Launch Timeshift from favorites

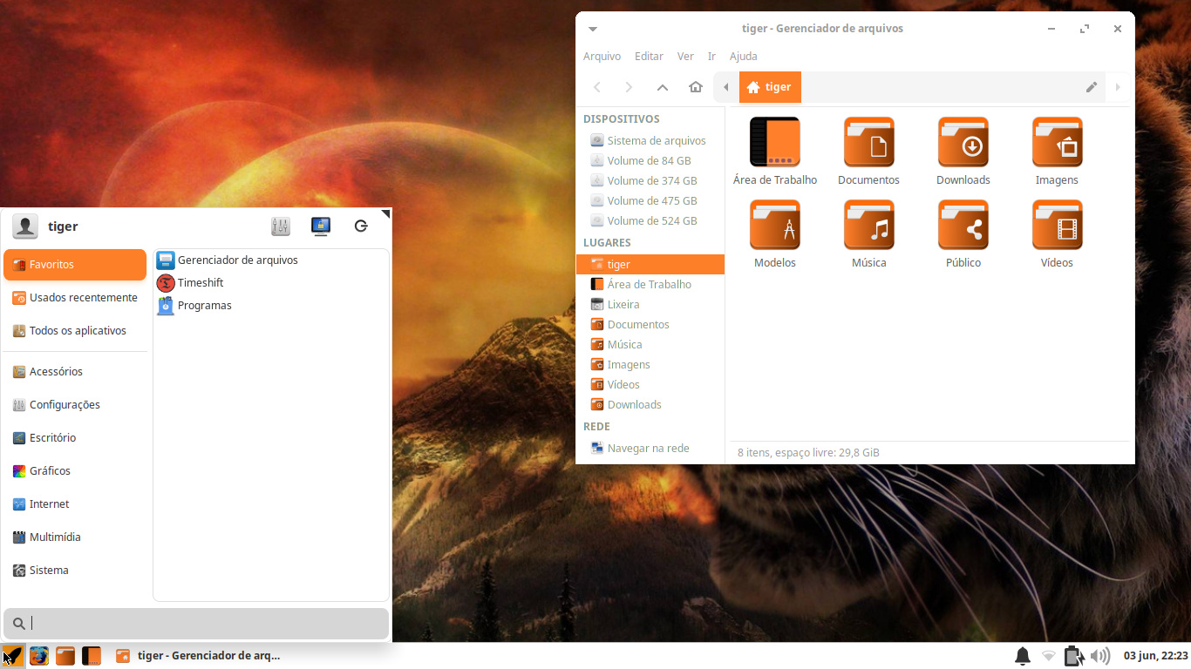click(x=201, y=282)
